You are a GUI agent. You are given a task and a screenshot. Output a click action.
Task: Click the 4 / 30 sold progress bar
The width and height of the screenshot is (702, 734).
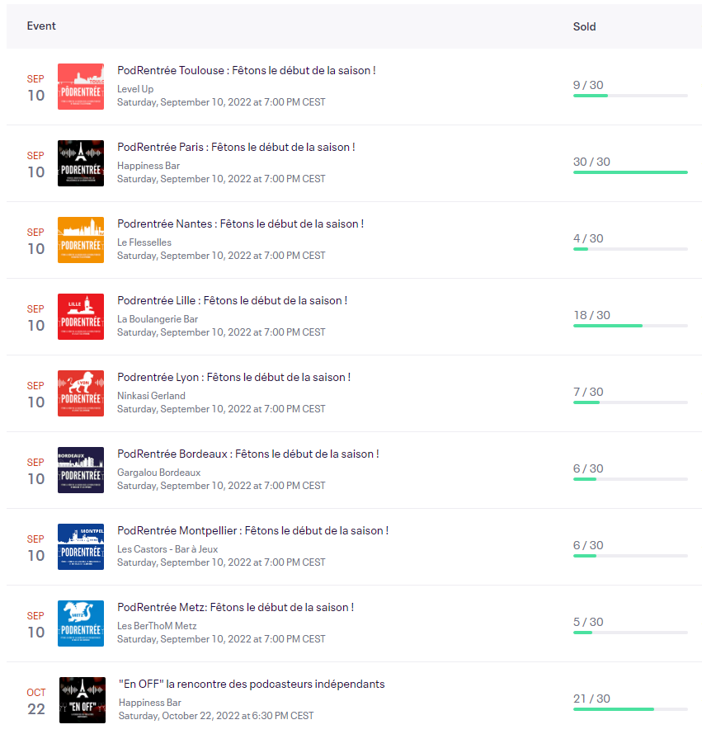coord(630,249)
